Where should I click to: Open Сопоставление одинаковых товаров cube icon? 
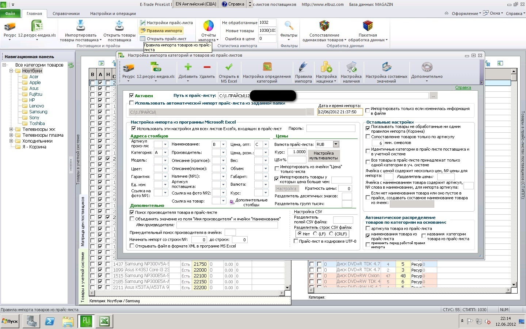coord(324,26)
